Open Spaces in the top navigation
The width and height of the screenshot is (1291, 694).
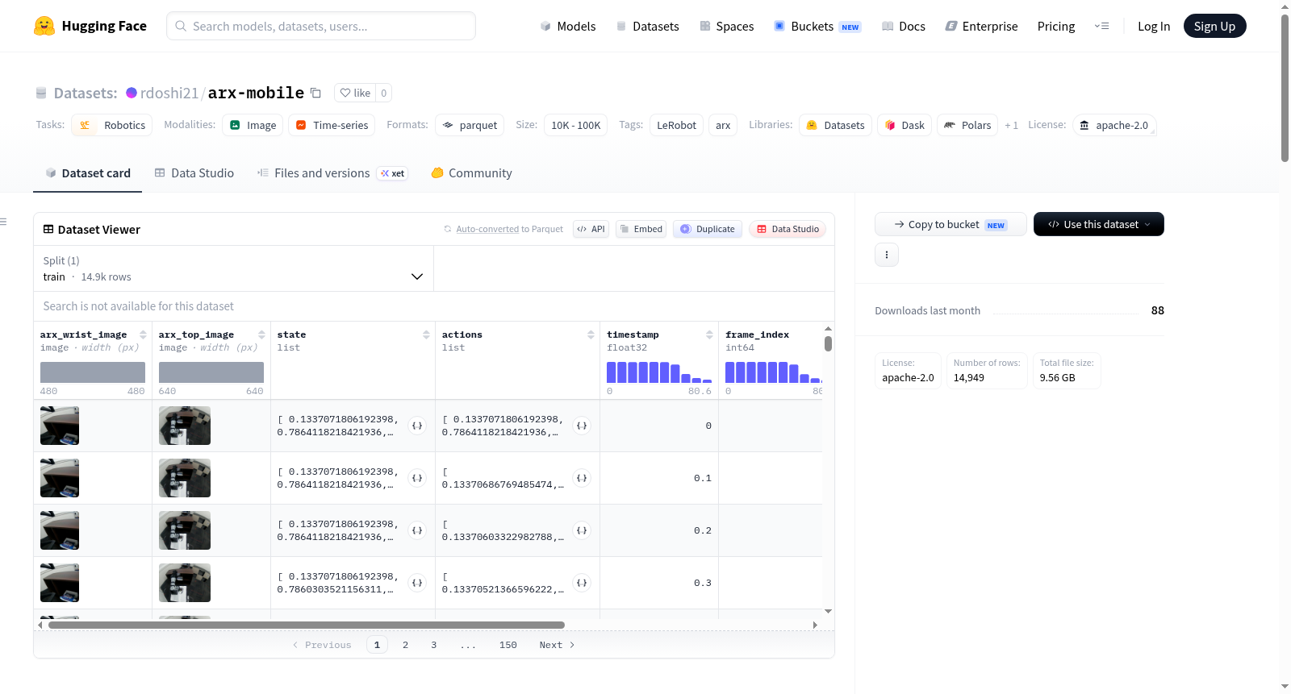click(726, 26)
